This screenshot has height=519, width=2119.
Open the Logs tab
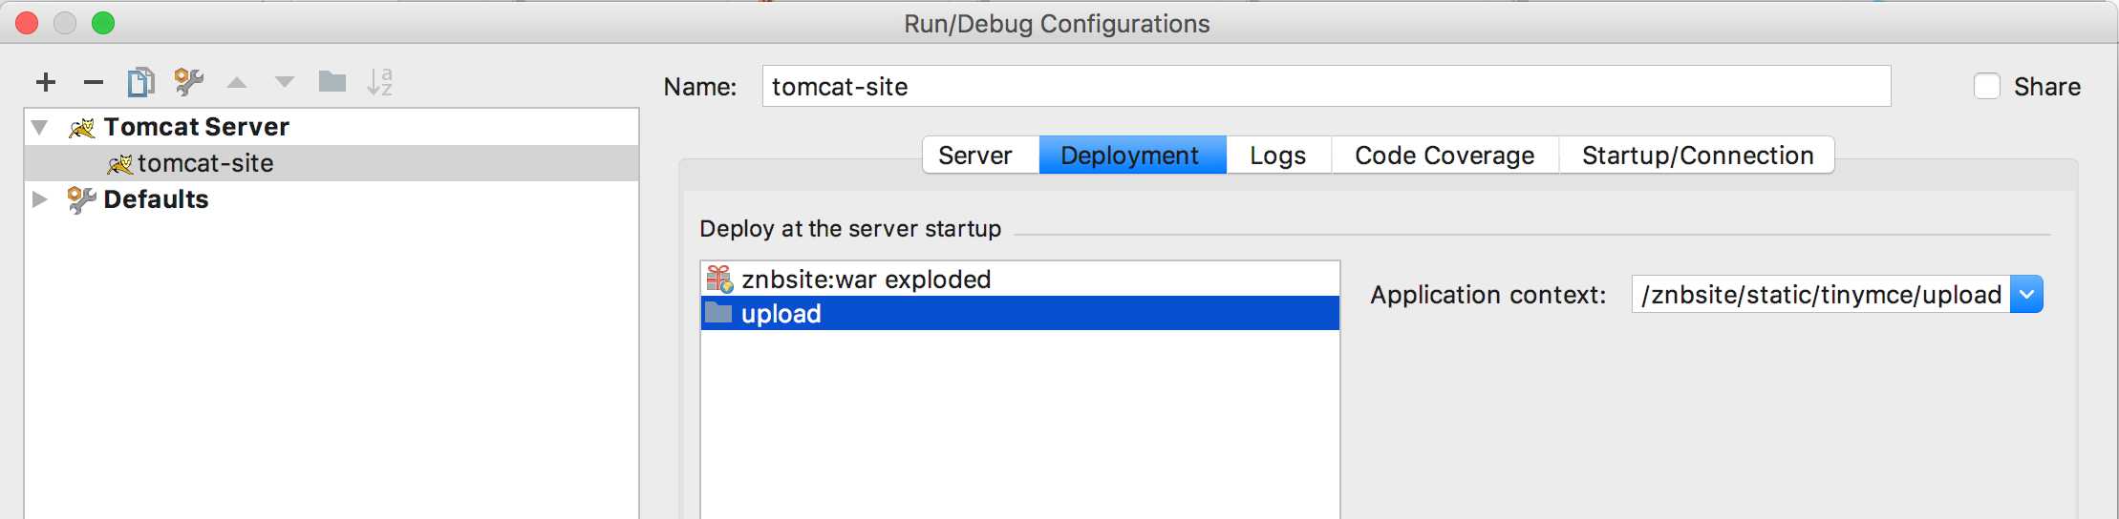tap(1278, 156)
